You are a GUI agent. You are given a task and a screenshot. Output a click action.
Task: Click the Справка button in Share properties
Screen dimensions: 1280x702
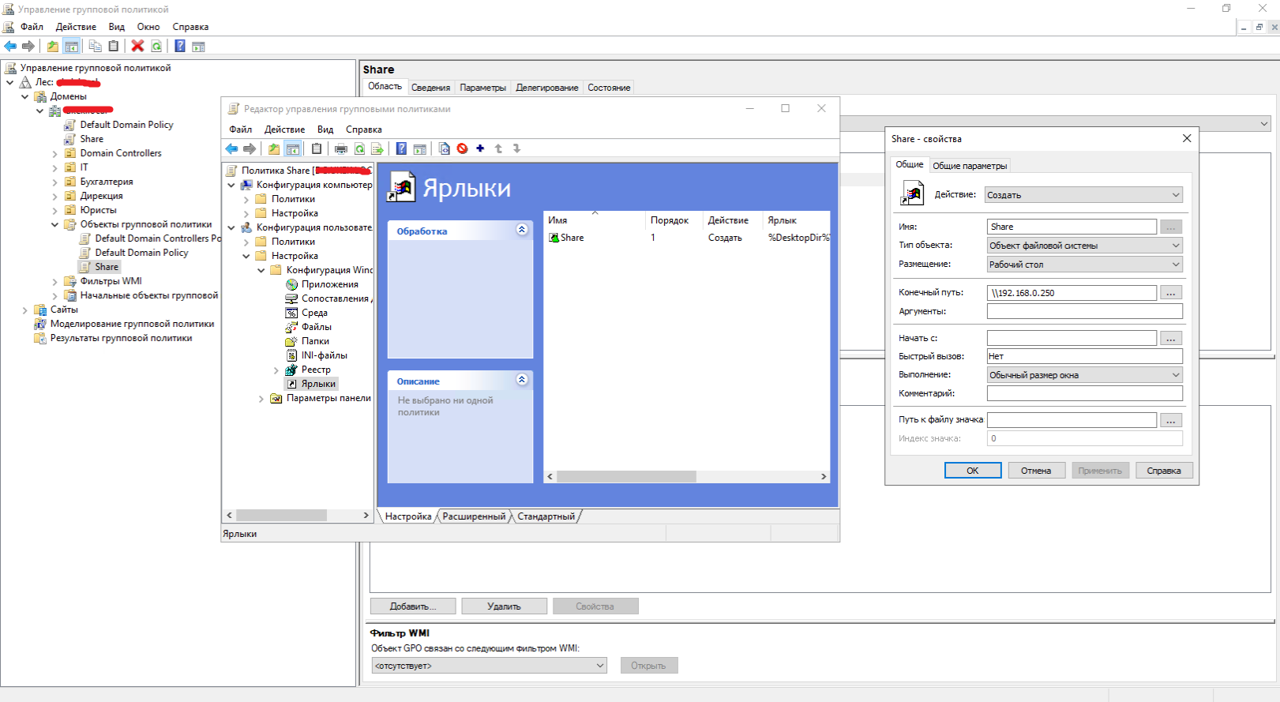(x=1164, y=471)
